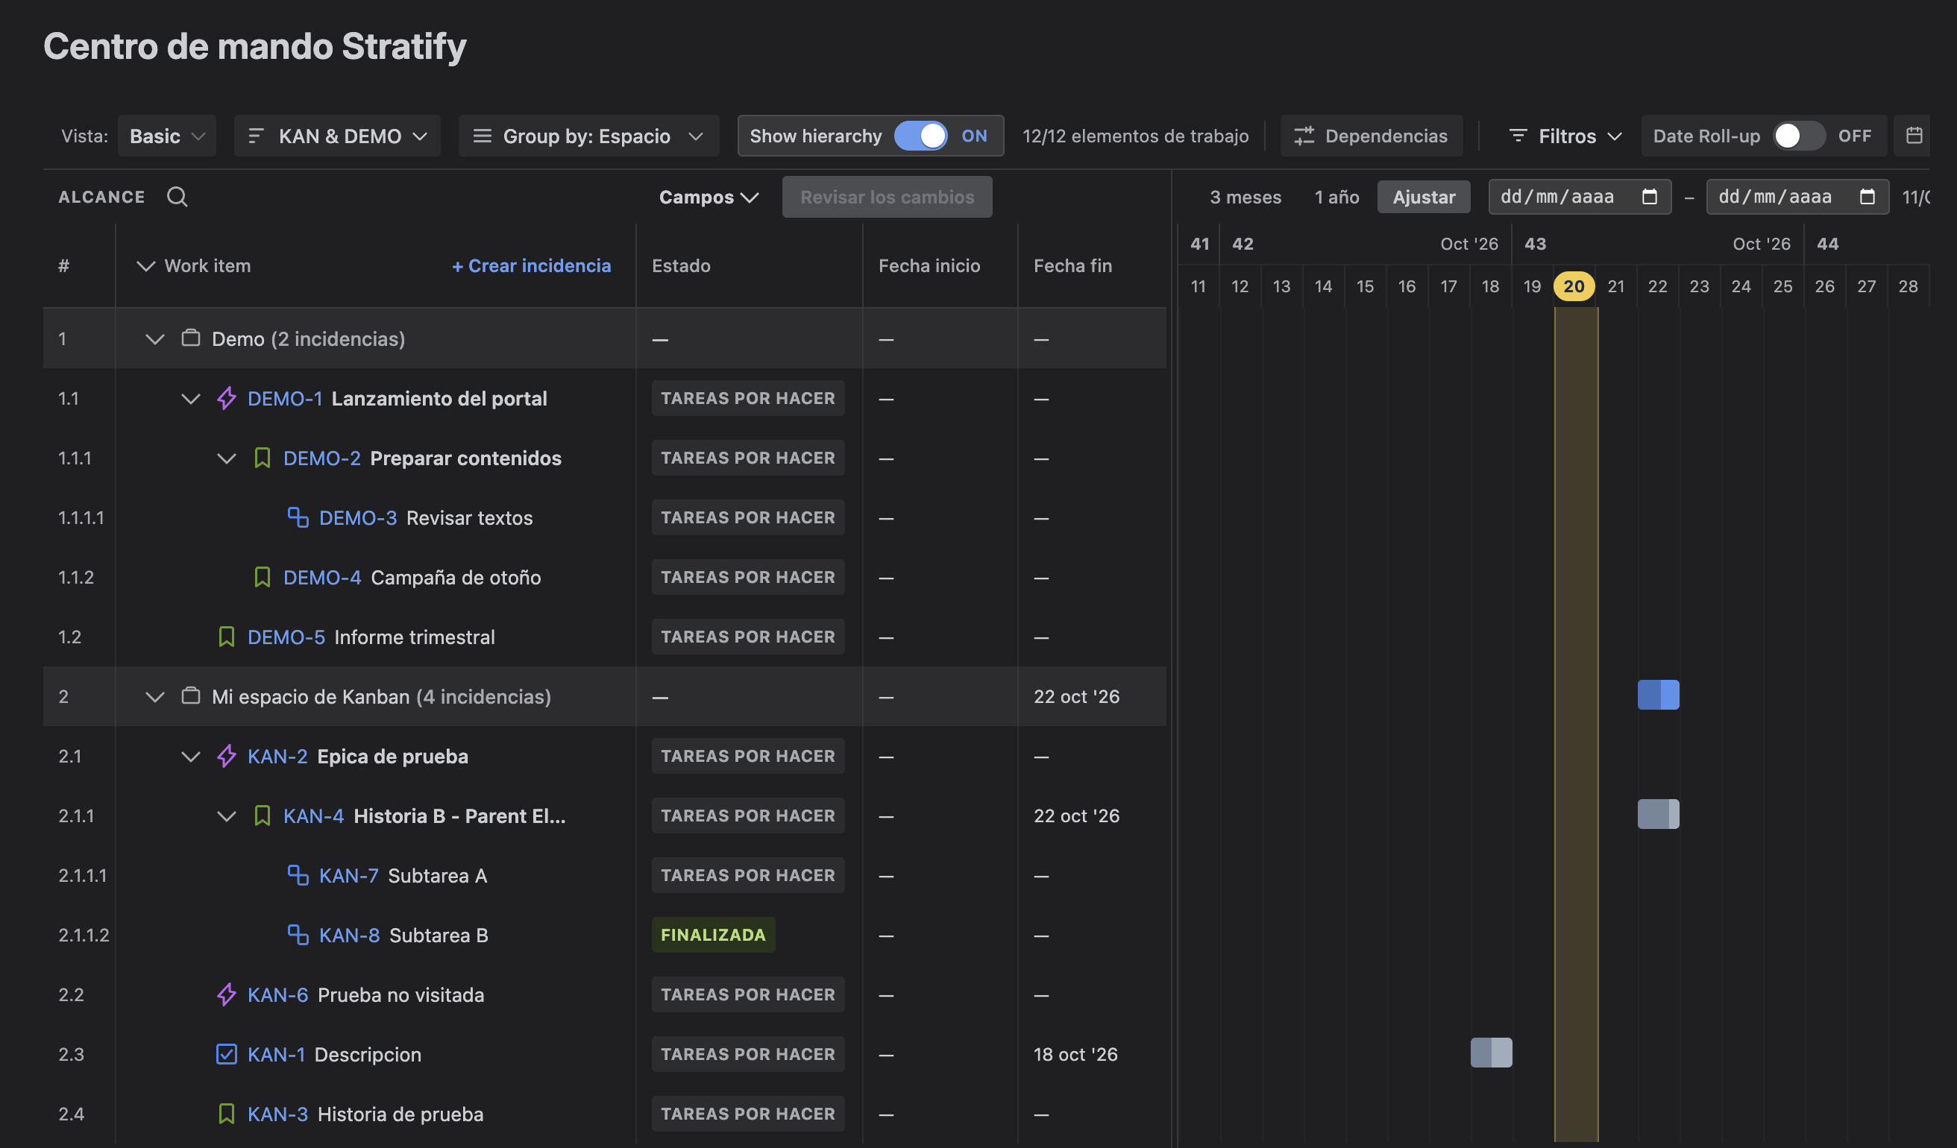Click the story icon for KAN-3
Viewport: 1957px width, 1148px height.
pos(227,1114)
